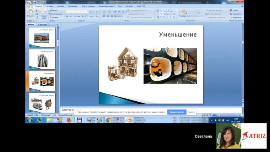Open the Контур фигуры shape outline dropdown
The height and width of the screenshot is (152, 270).
click(x=214, y=14)
